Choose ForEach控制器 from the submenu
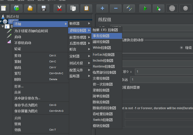The width and height of the screenshot is (193, 135). click(x=107, y=55)
